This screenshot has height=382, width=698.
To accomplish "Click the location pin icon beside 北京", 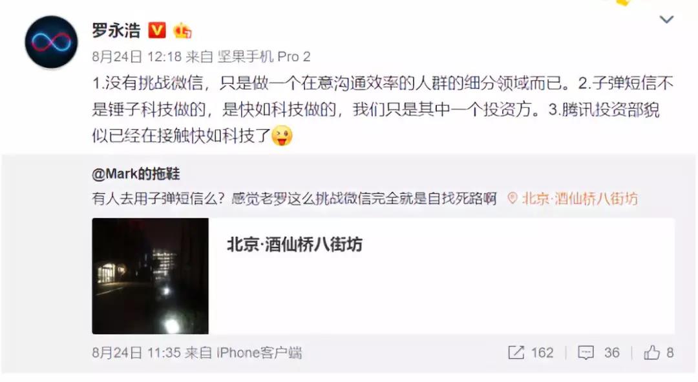I will [x=513, y=198].
